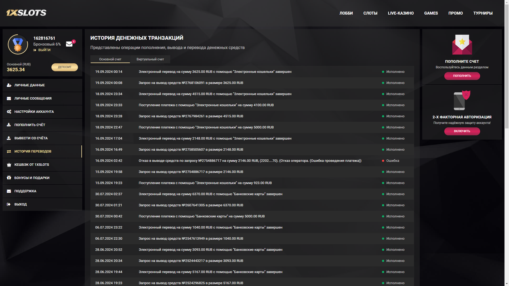
Task: Click the bronze medal avatar icon
Action: [18, 44]
